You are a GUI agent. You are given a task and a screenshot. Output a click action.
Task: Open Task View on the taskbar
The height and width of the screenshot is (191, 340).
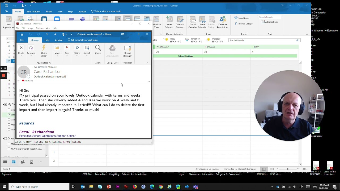click(x=74, y=187)
